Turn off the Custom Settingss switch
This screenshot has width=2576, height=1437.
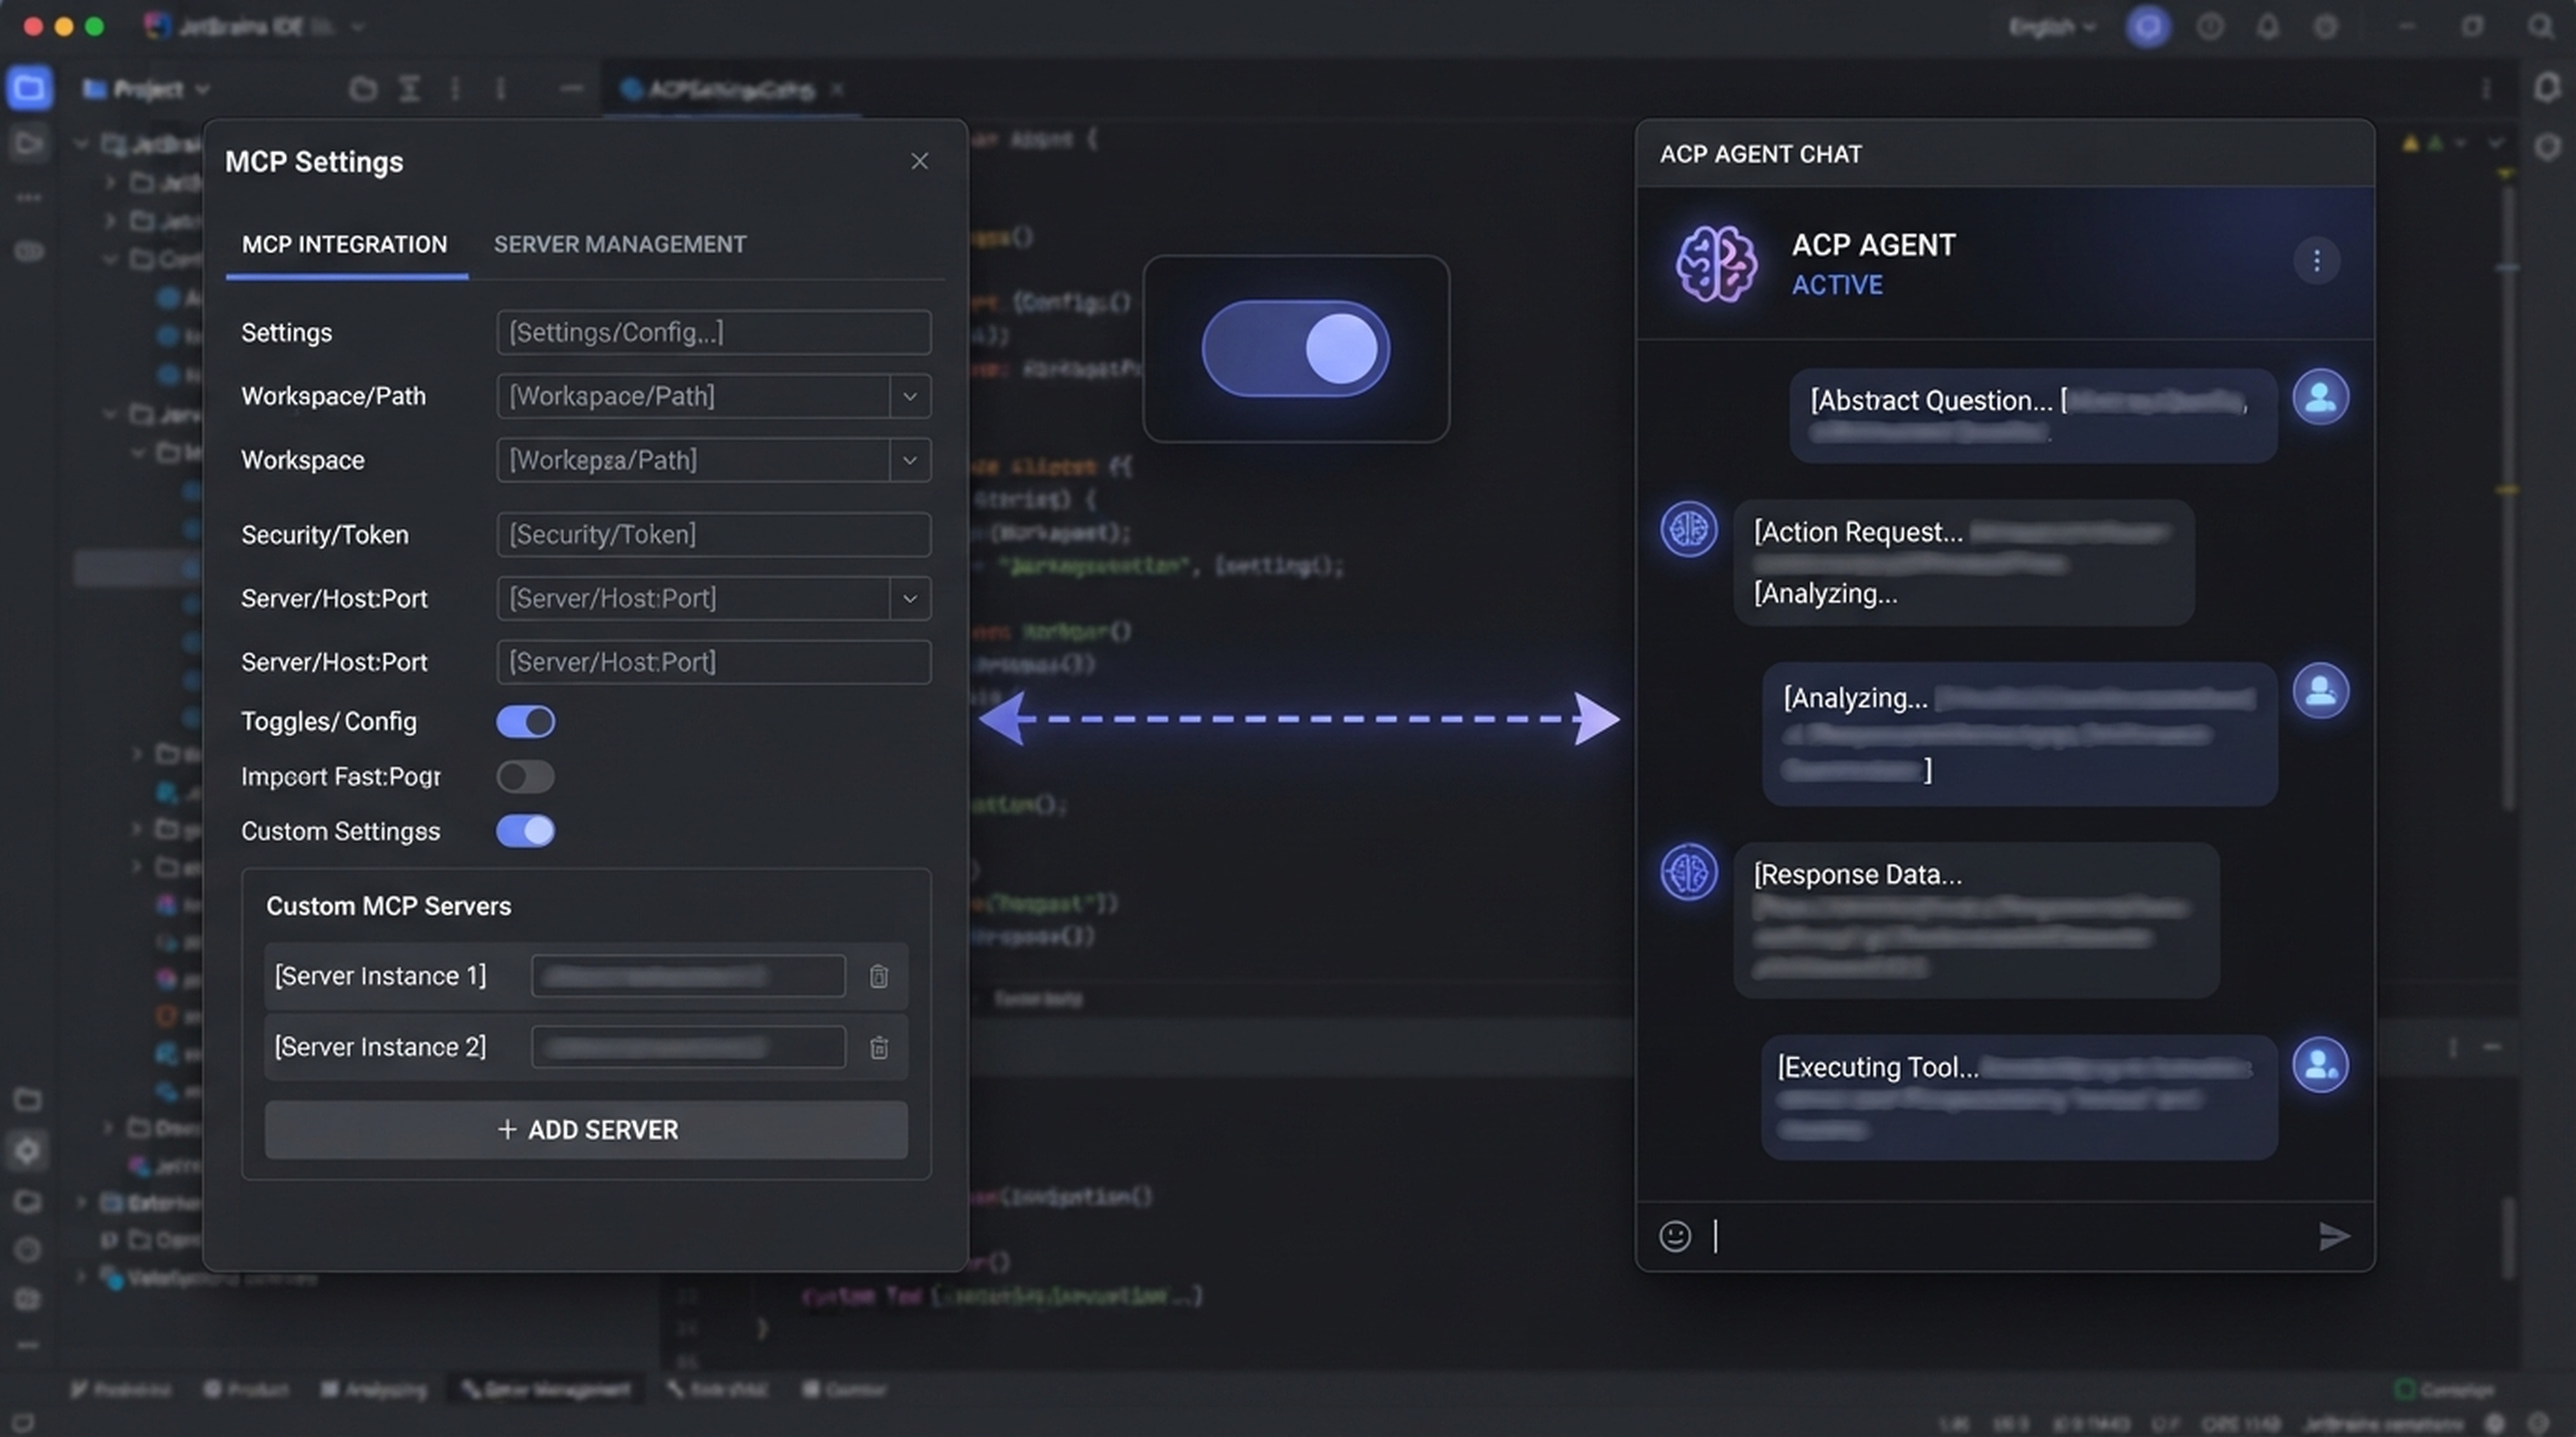pyautogui.click(x=525, y=831)
